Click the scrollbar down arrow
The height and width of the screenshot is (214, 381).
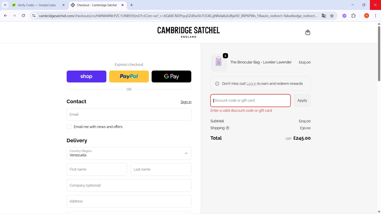click(379, 212)
